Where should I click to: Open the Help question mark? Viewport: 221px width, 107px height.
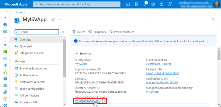coord(162,4)
